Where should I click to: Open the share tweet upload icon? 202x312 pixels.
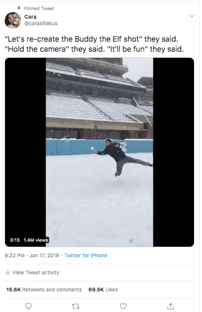170,306
